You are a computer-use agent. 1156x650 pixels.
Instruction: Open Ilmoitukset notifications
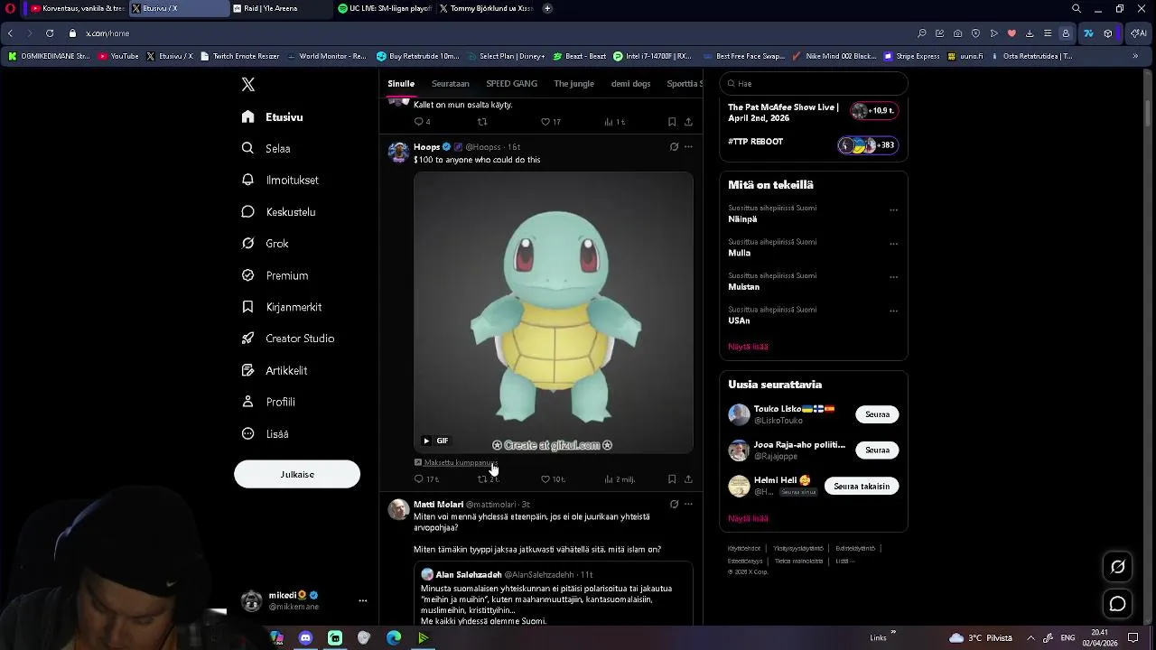click(280, 181)
